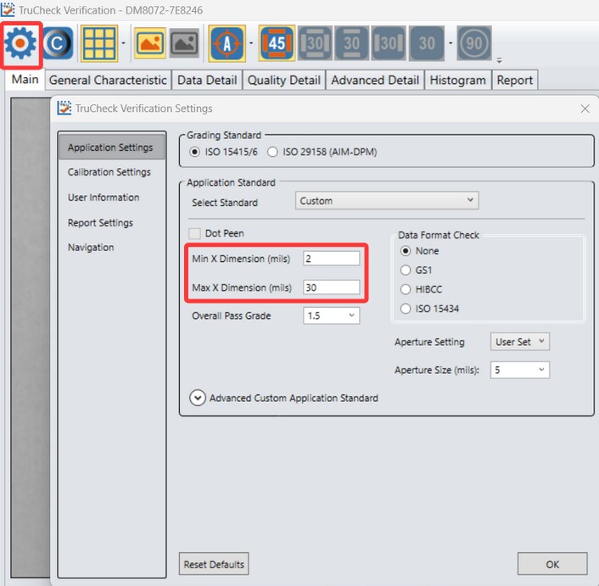
Task: Expand Advanced Custom Application Standard section
Action: (x=198, y=398)
